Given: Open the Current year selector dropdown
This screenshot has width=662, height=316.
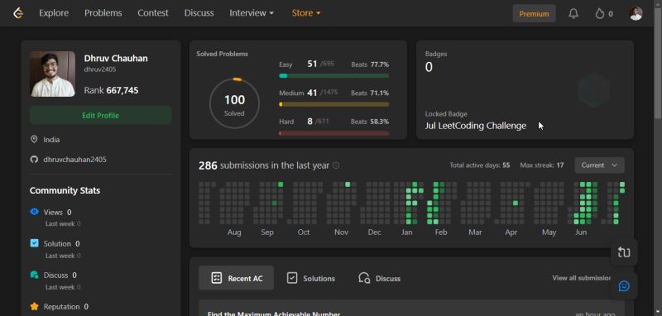Looking at the screenshot, I should point(599,165).
